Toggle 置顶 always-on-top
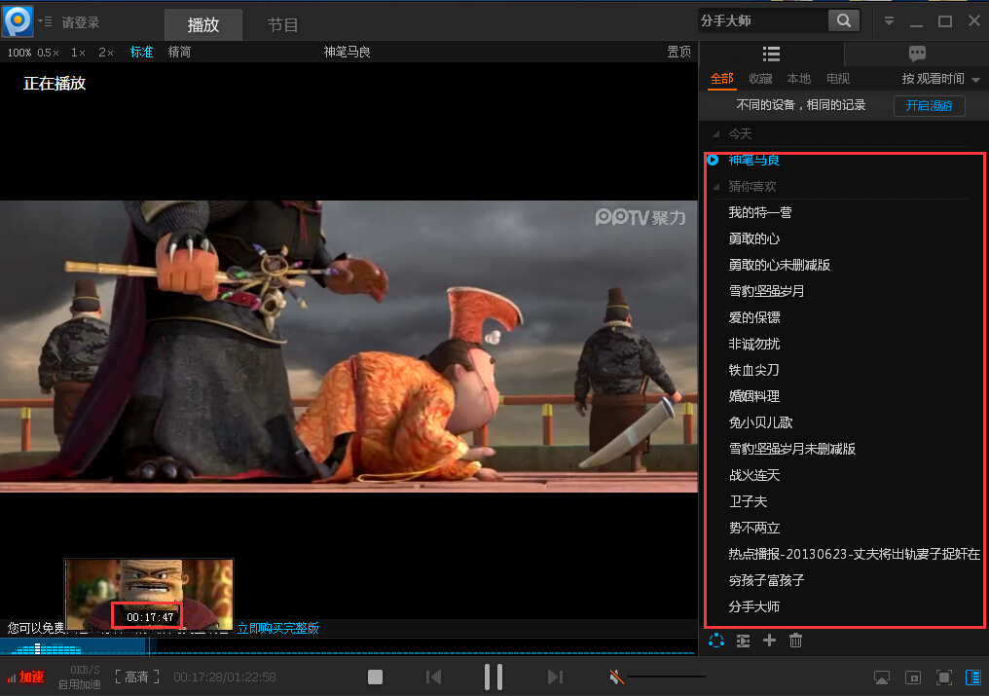This screenshot has height=696, width=989. pyautogui.click(x=678, y=52)
